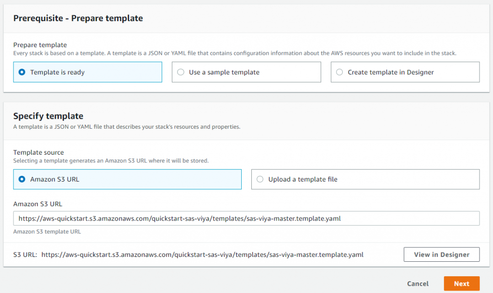Click the Template source label
The width and height of the screenshot is (493, 293).
click(39, 152)
